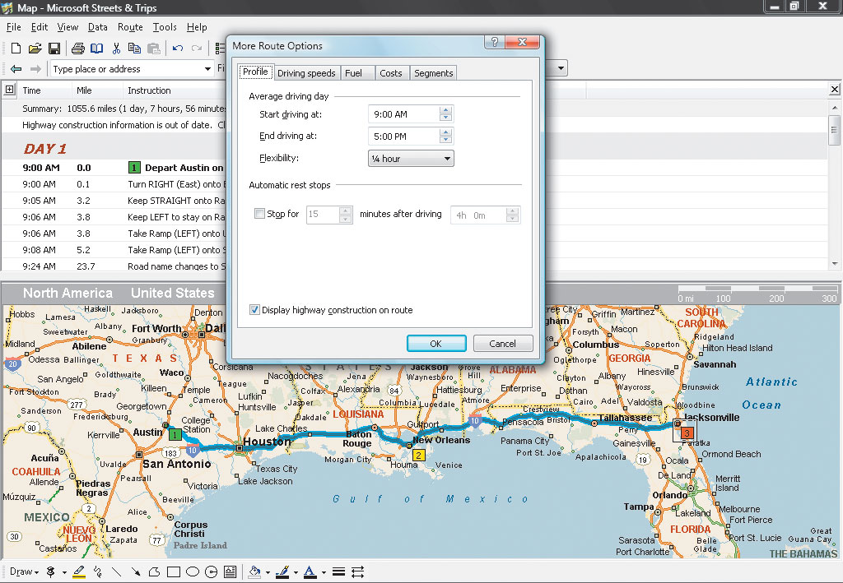The height and width of the screenshot is (583, 843).
Task: Open the Route menu
Action: 130,27
